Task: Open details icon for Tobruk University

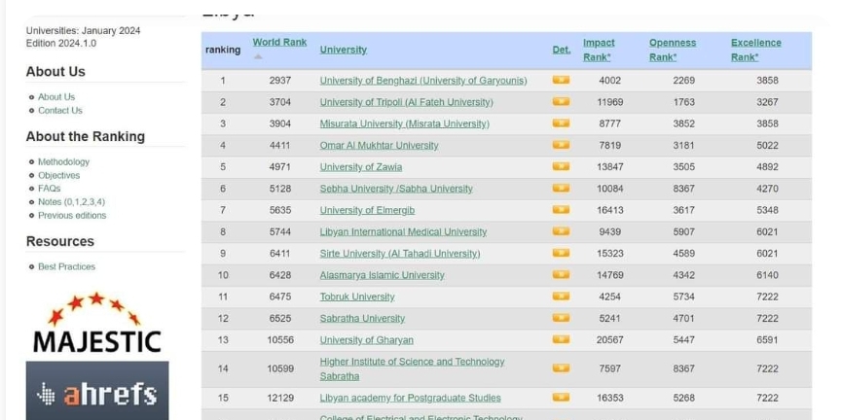Action: [x=561, y=297]
